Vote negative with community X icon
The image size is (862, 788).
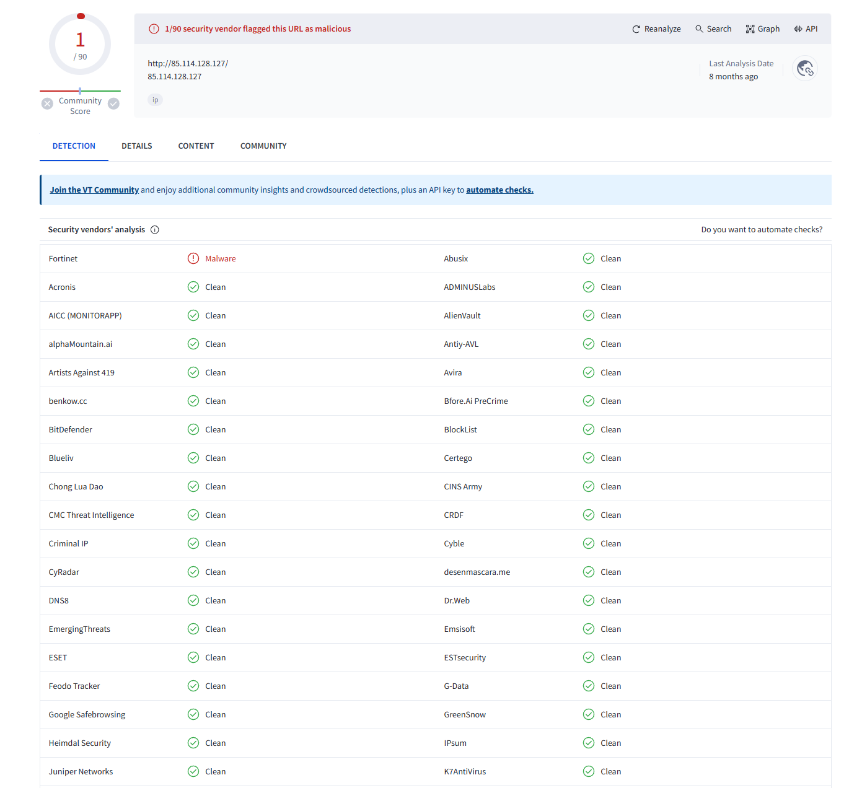[47, 103]
